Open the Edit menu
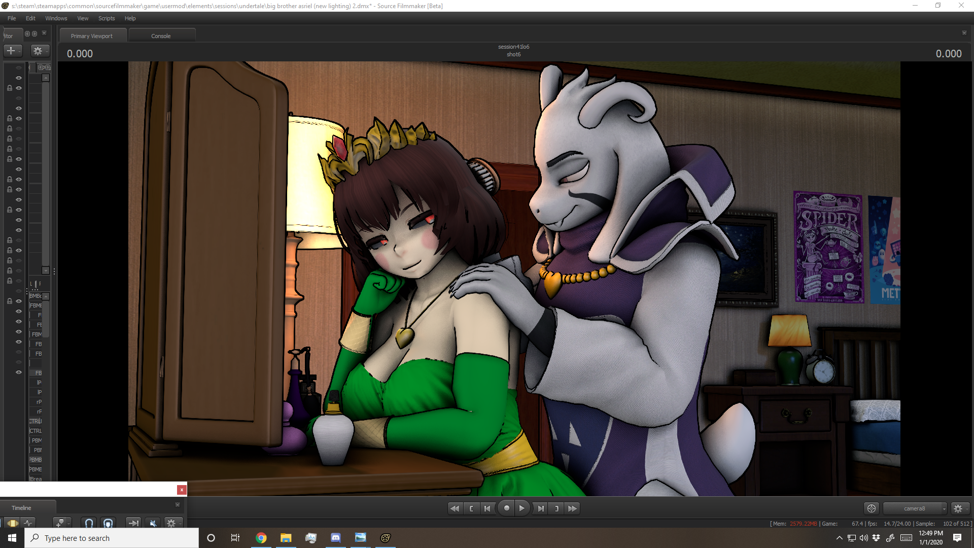Viewport: 974px width, 548px height. coord(30,18)
